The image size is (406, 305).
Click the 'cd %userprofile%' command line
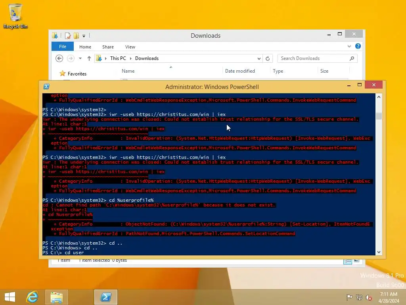pos(98,200)
